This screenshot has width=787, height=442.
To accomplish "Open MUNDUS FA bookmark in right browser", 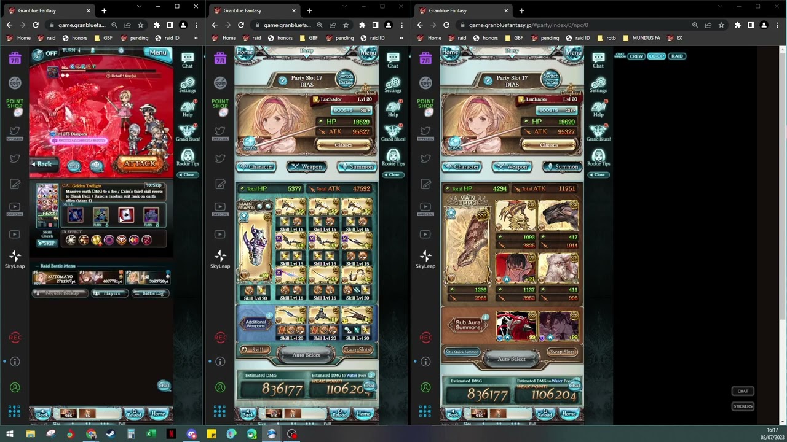I will click(x=641, y=38).
